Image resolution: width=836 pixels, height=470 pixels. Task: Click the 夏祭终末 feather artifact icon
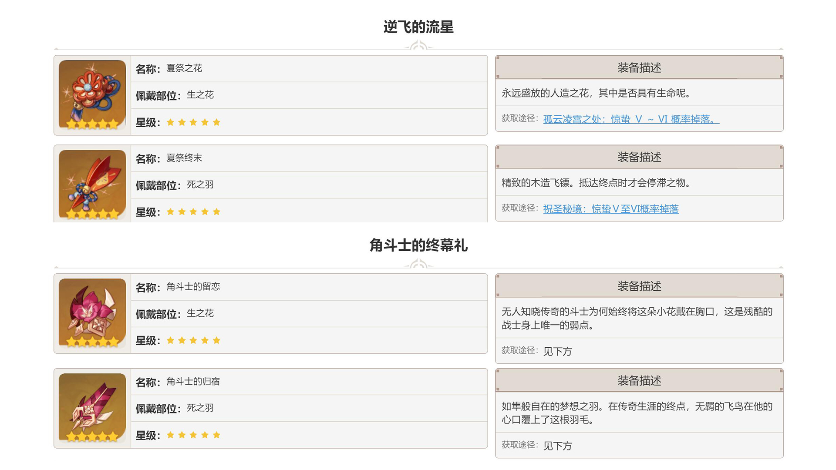pyautogui.click(x=92, y=185)
